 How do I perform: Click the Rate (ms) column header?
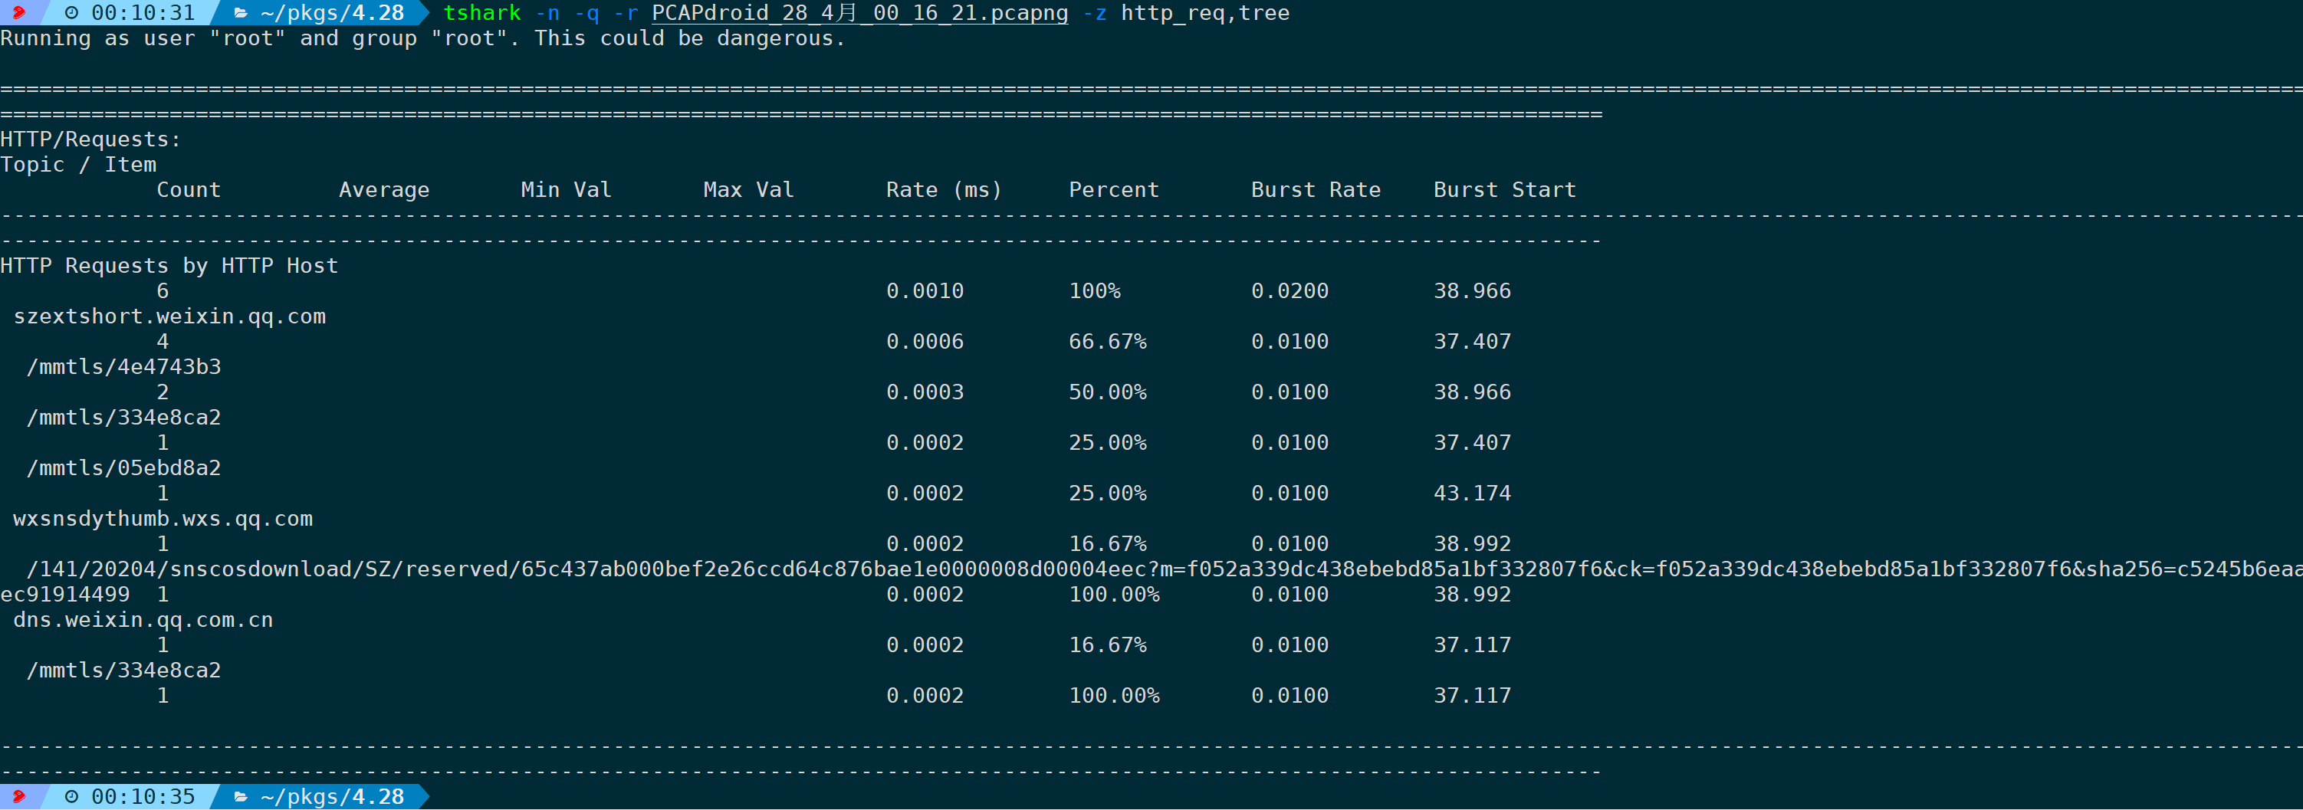pyautogui.click(x=943, y=189)
